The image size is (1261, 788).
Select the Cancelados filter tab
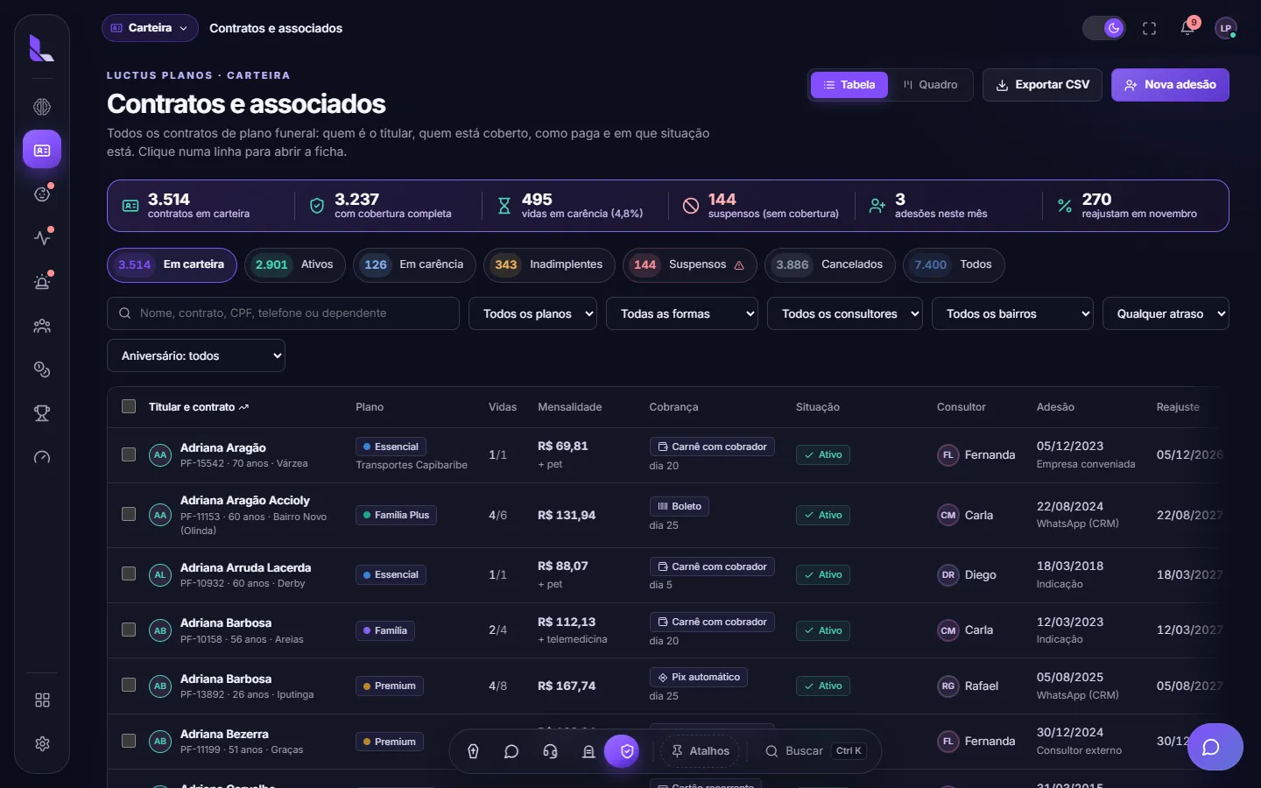(830, 264)
